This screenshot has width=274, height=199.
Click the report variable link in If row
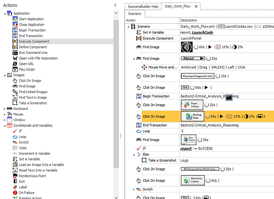coord(186,149)
